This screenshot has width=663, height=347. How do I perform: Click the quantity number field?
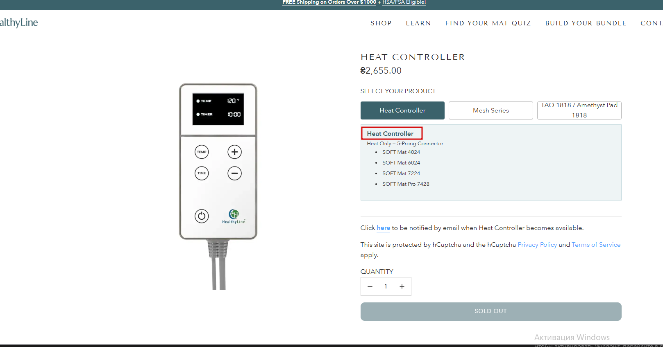pyautogui.click(x=386, y=286)
